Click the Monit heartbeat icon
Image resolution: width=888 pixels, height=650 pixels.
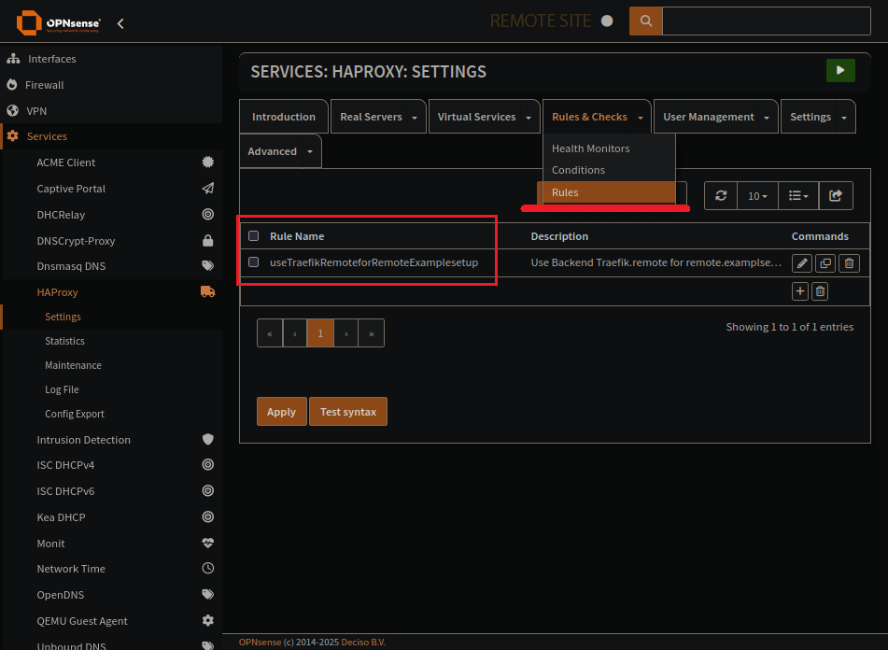click(x=208, y=543)
